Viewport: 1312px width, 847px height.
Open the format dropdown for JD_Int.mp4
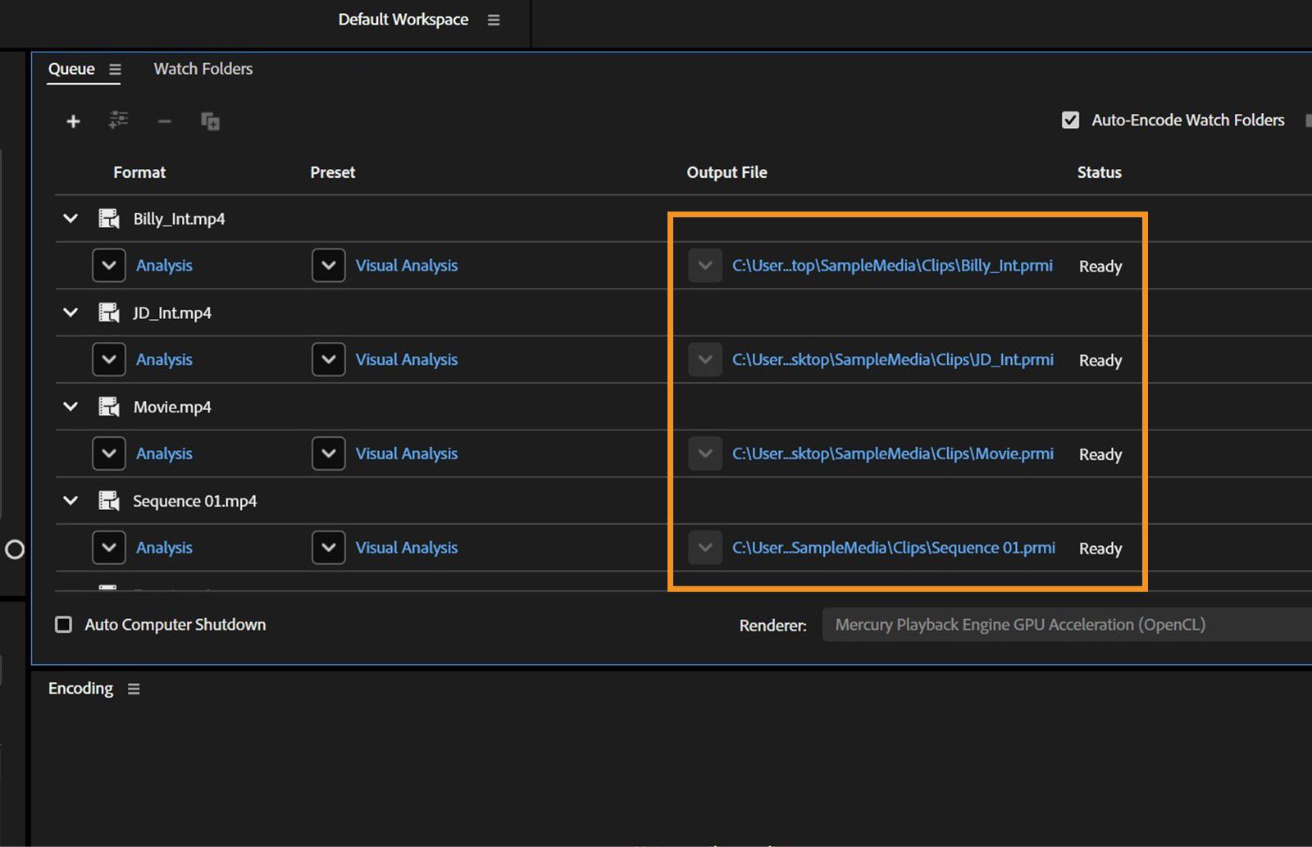(x=108, y=359)
